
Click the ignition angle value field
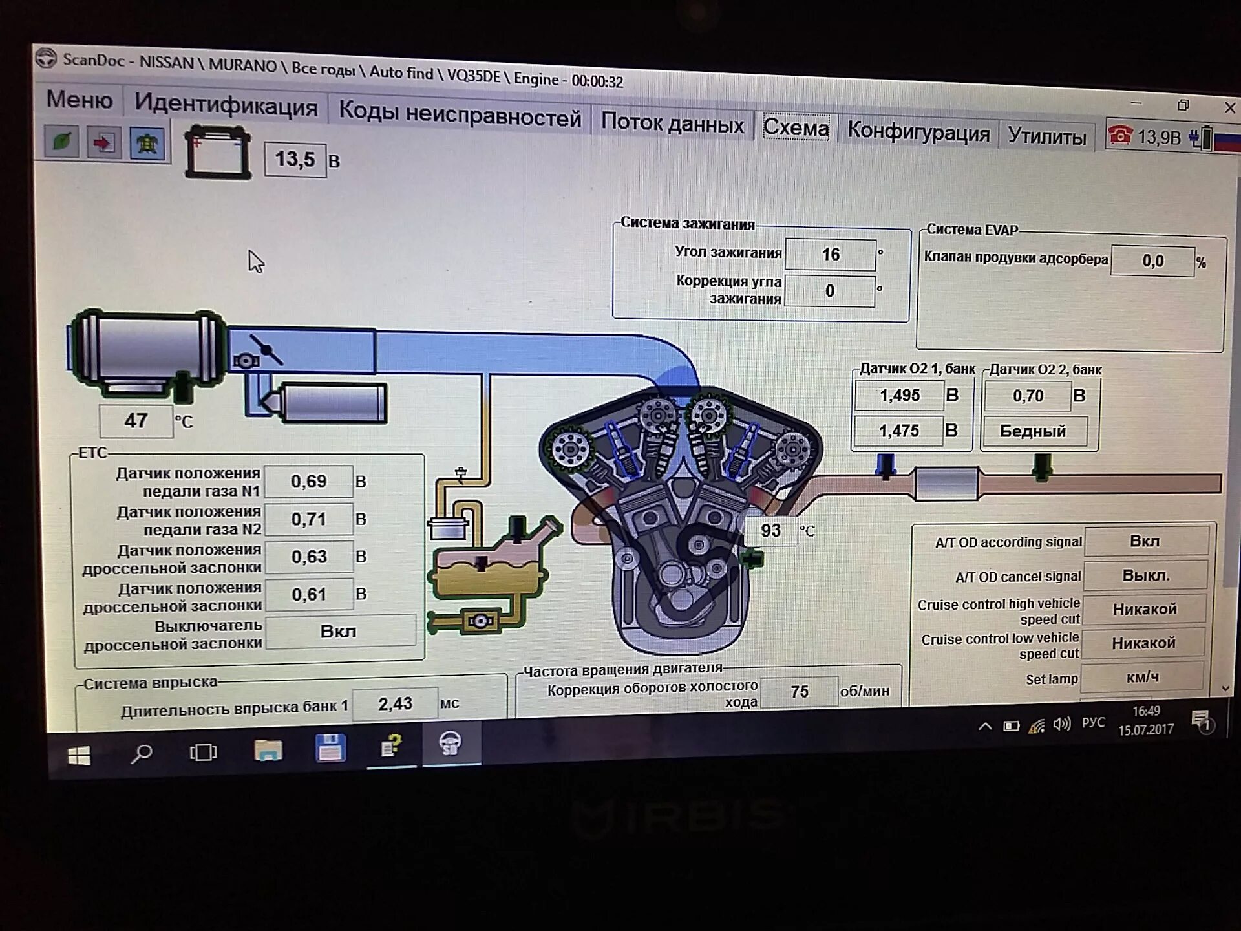830,255
